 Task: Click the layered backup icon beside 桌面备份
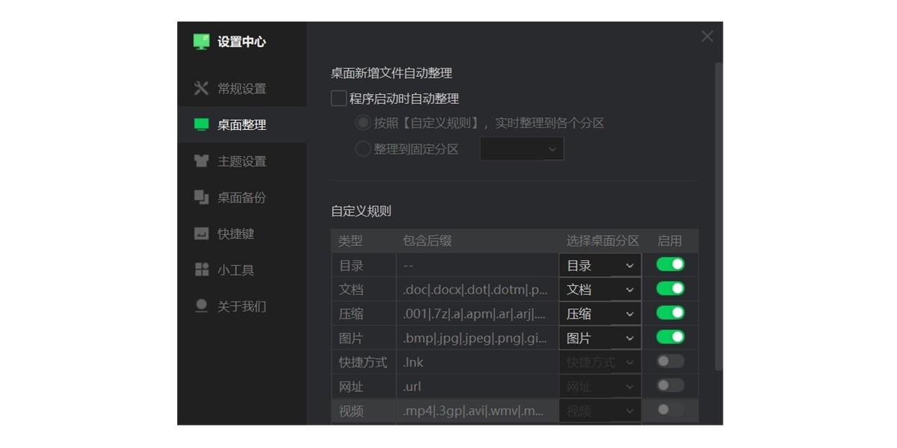(x=201, y=197)
